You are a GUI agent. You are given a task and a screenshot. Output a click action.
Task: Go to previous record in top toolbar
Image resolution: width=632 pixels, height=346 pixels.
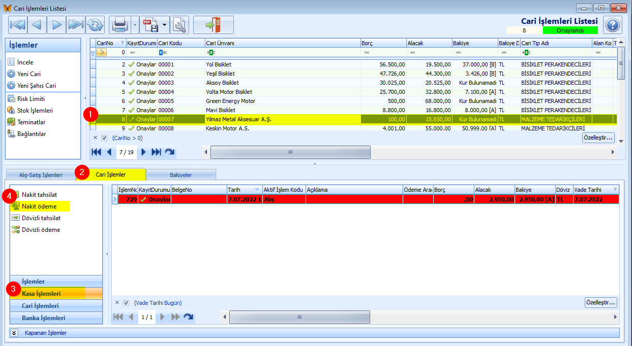37,24
